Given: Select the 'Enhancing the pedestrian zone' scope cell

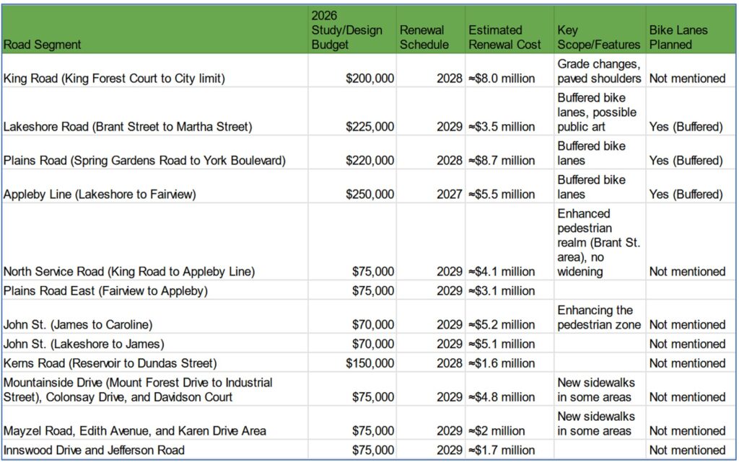Looking at the screenshot, I should [x=598, y=317].
